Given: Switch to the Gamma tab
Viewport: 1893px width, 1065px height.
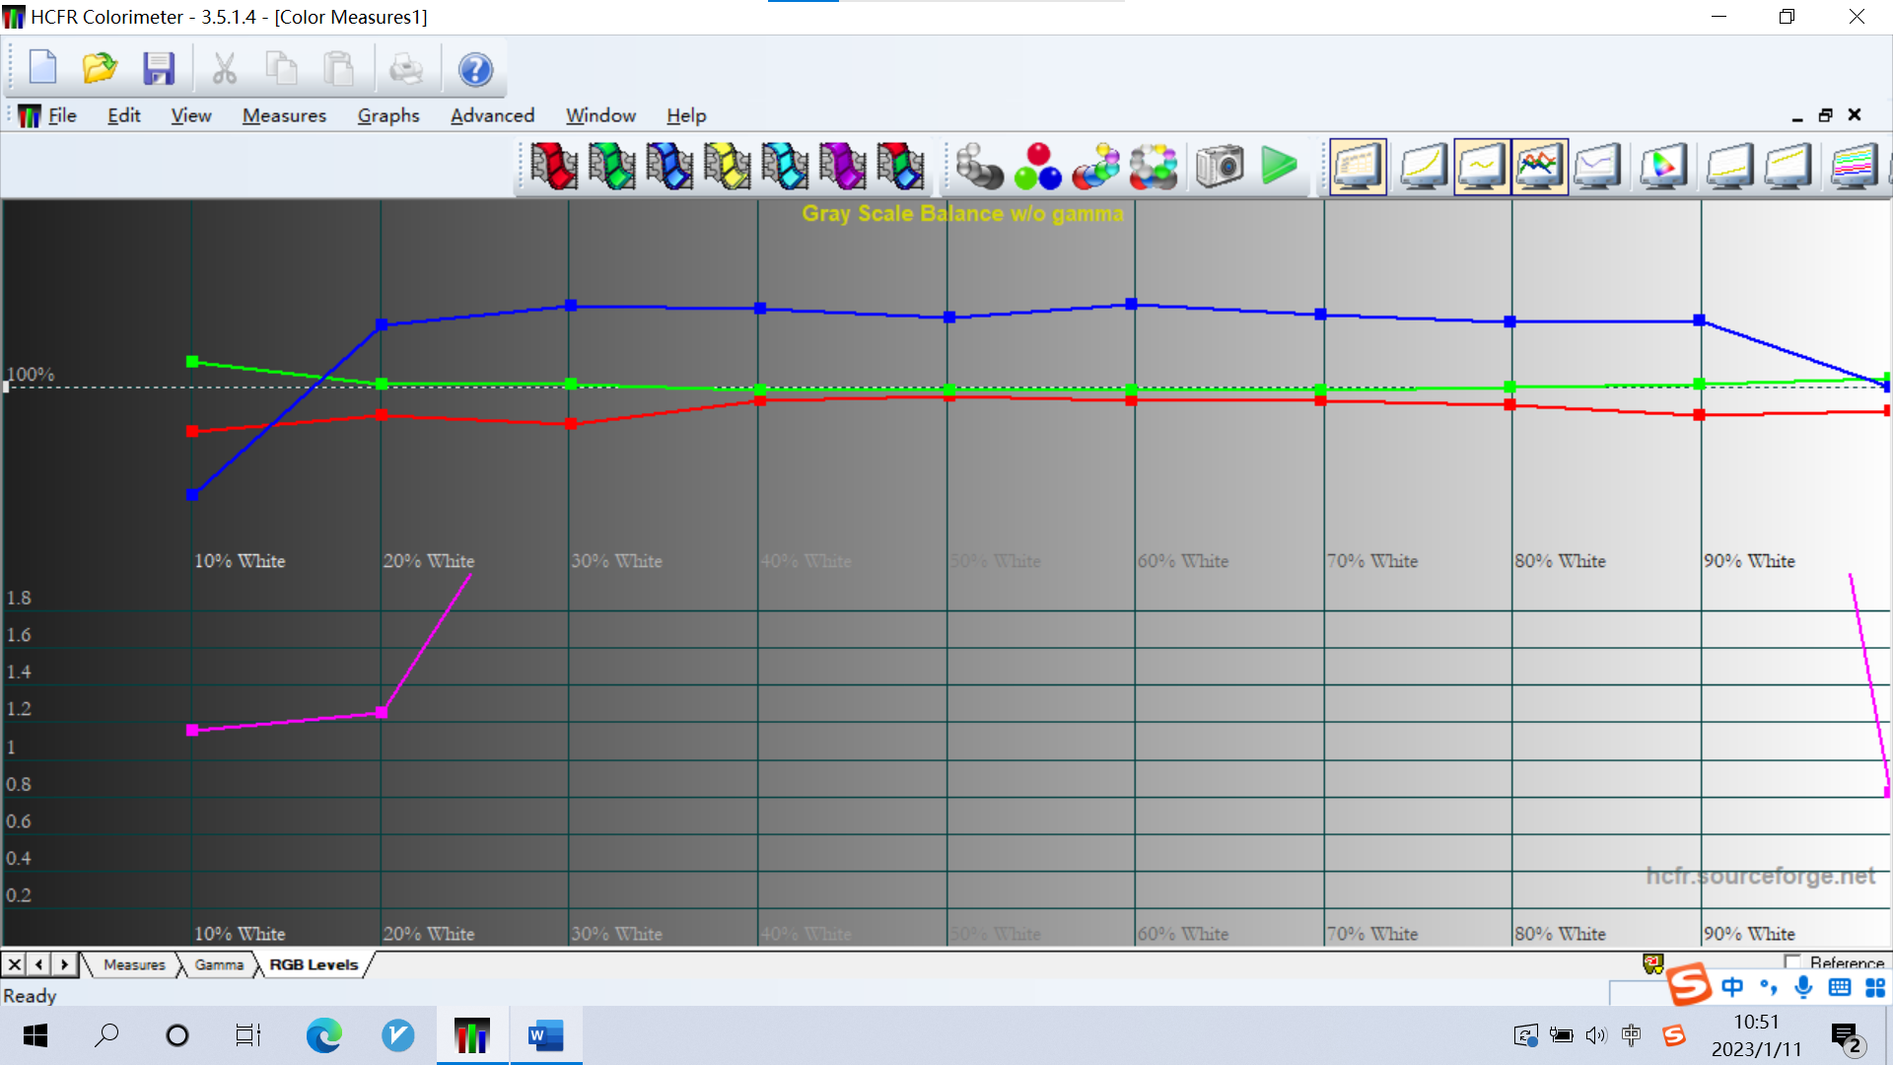Looking at the screenshot, I should pos(219,964).
